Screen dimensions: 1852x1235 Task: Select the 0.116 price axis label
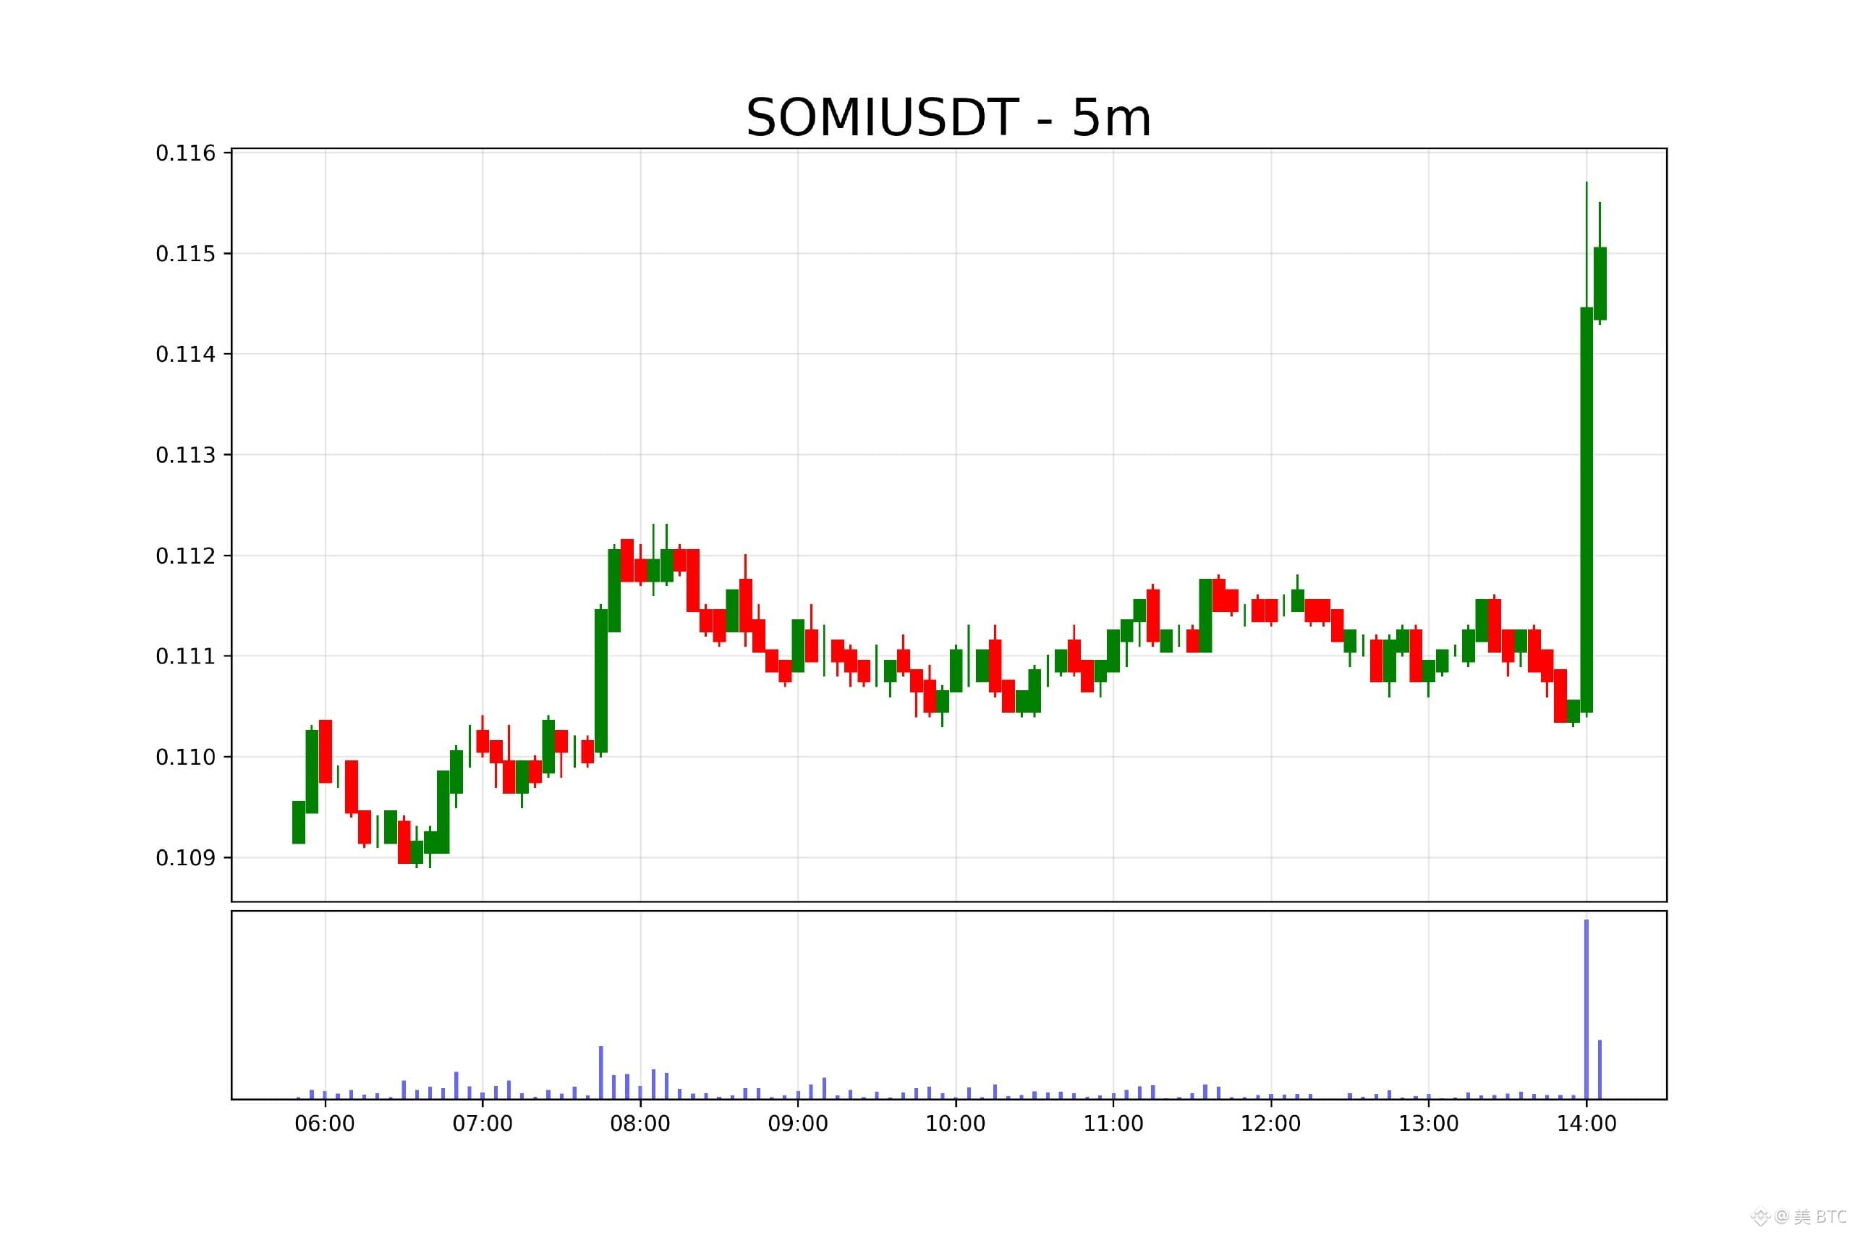[x=185, y=153]
